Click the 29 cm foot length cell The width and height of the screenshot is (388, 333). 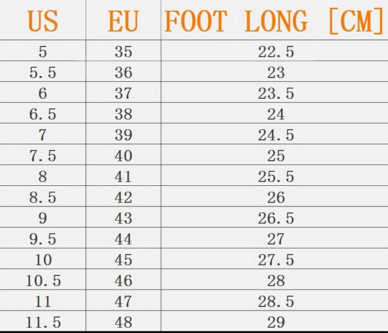276,321
